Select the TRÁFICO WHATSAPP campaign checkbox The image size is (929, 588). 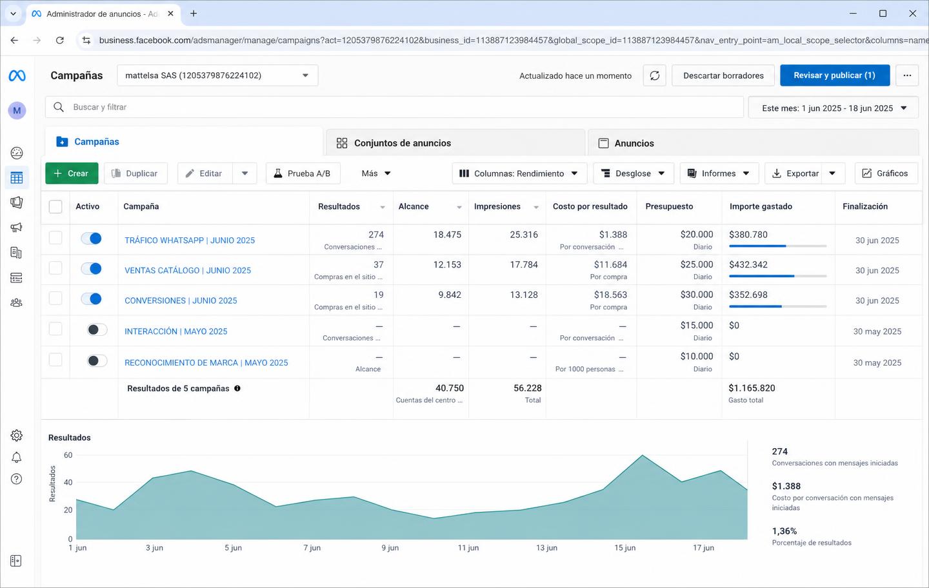point(55,238)
